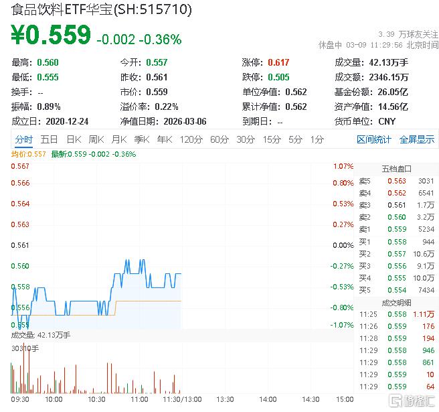Switch to the 年K chart tab

[165, 139]
